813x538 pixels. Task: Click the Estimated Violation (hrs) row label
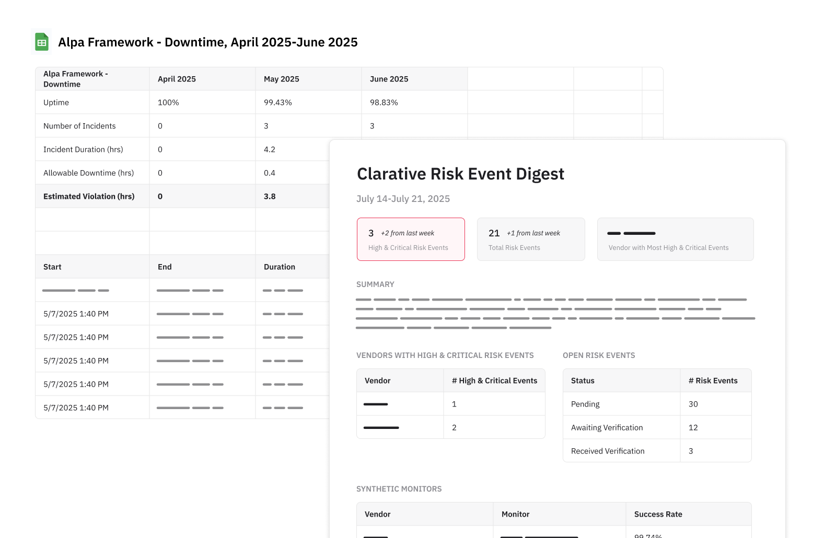point(89,196)
